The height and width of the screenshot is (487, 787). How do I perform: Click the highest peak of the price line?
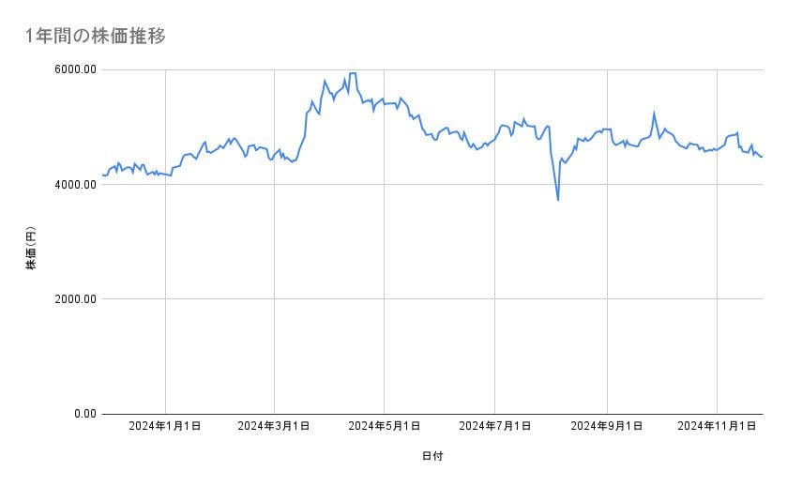coord(353,73)
